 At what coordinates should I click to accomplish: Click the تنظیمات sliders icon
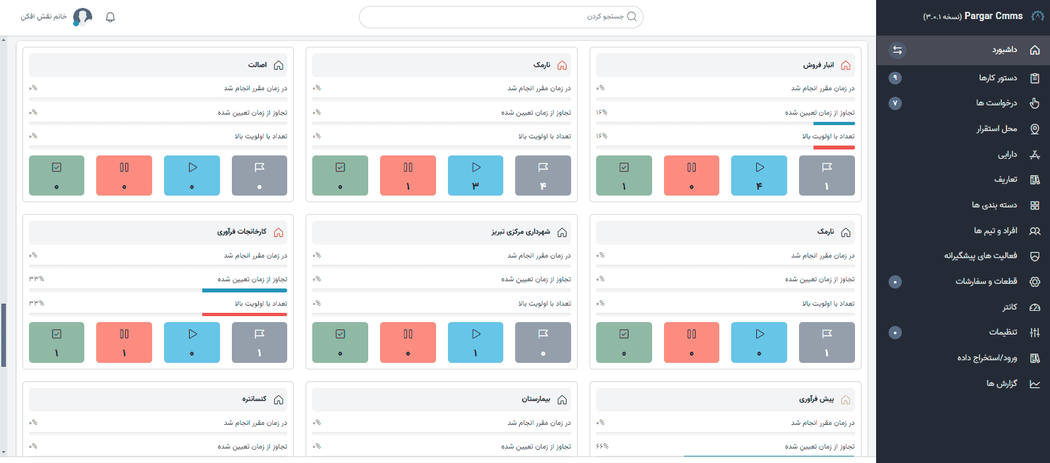(x=1035, y=333)
